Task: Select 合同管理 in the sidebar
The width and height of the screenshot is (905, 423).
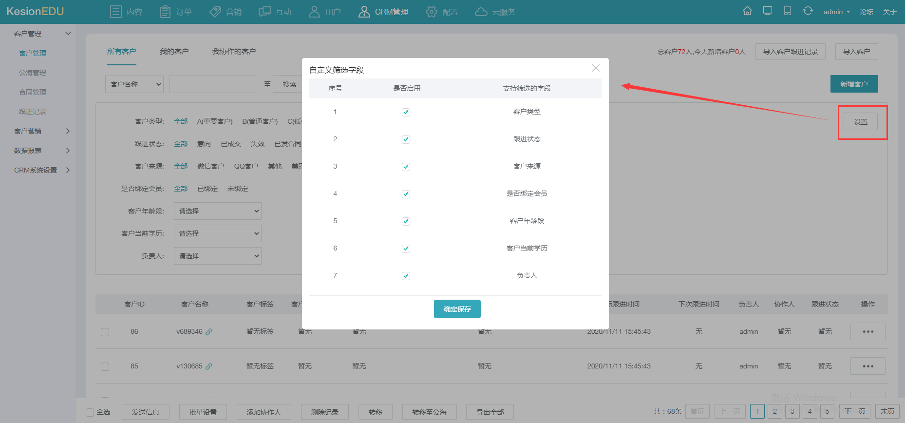Action: [33, 92]
